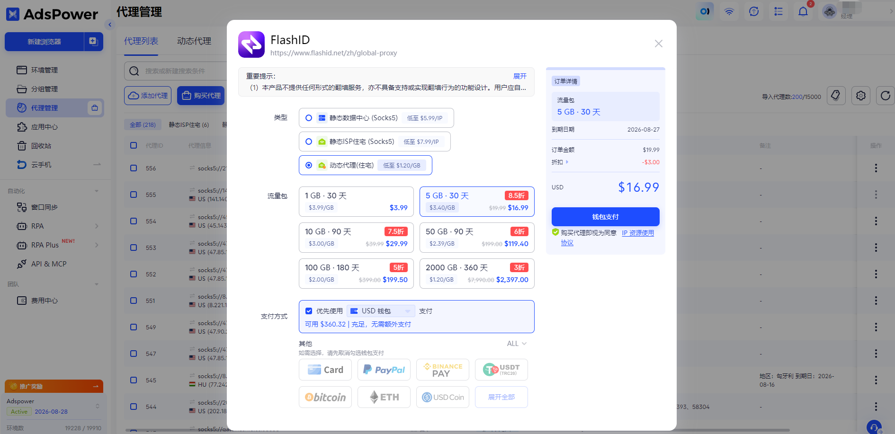The image size is (895, 434).
Task: Click the wallet pay button
Action: tap(606, 217)
